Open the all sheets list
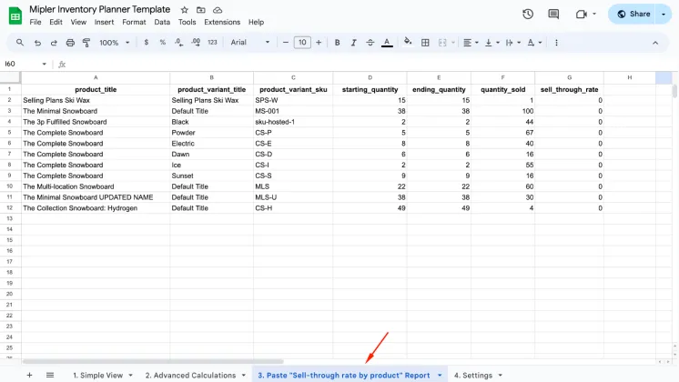The image size is (679, 382). [x=50, y=375]
